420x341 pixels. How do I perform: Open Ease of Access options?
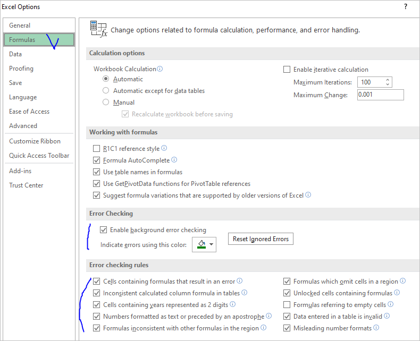pyautogui.click(x=39, y=112)
